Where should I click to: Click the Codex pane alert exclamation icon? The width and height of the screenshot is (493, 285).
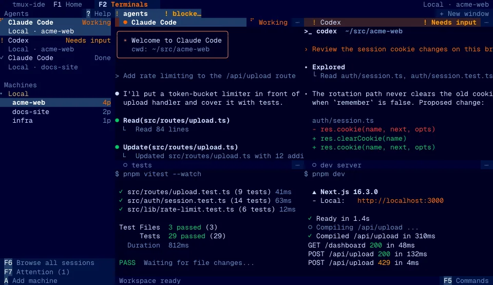coord(314,22)
